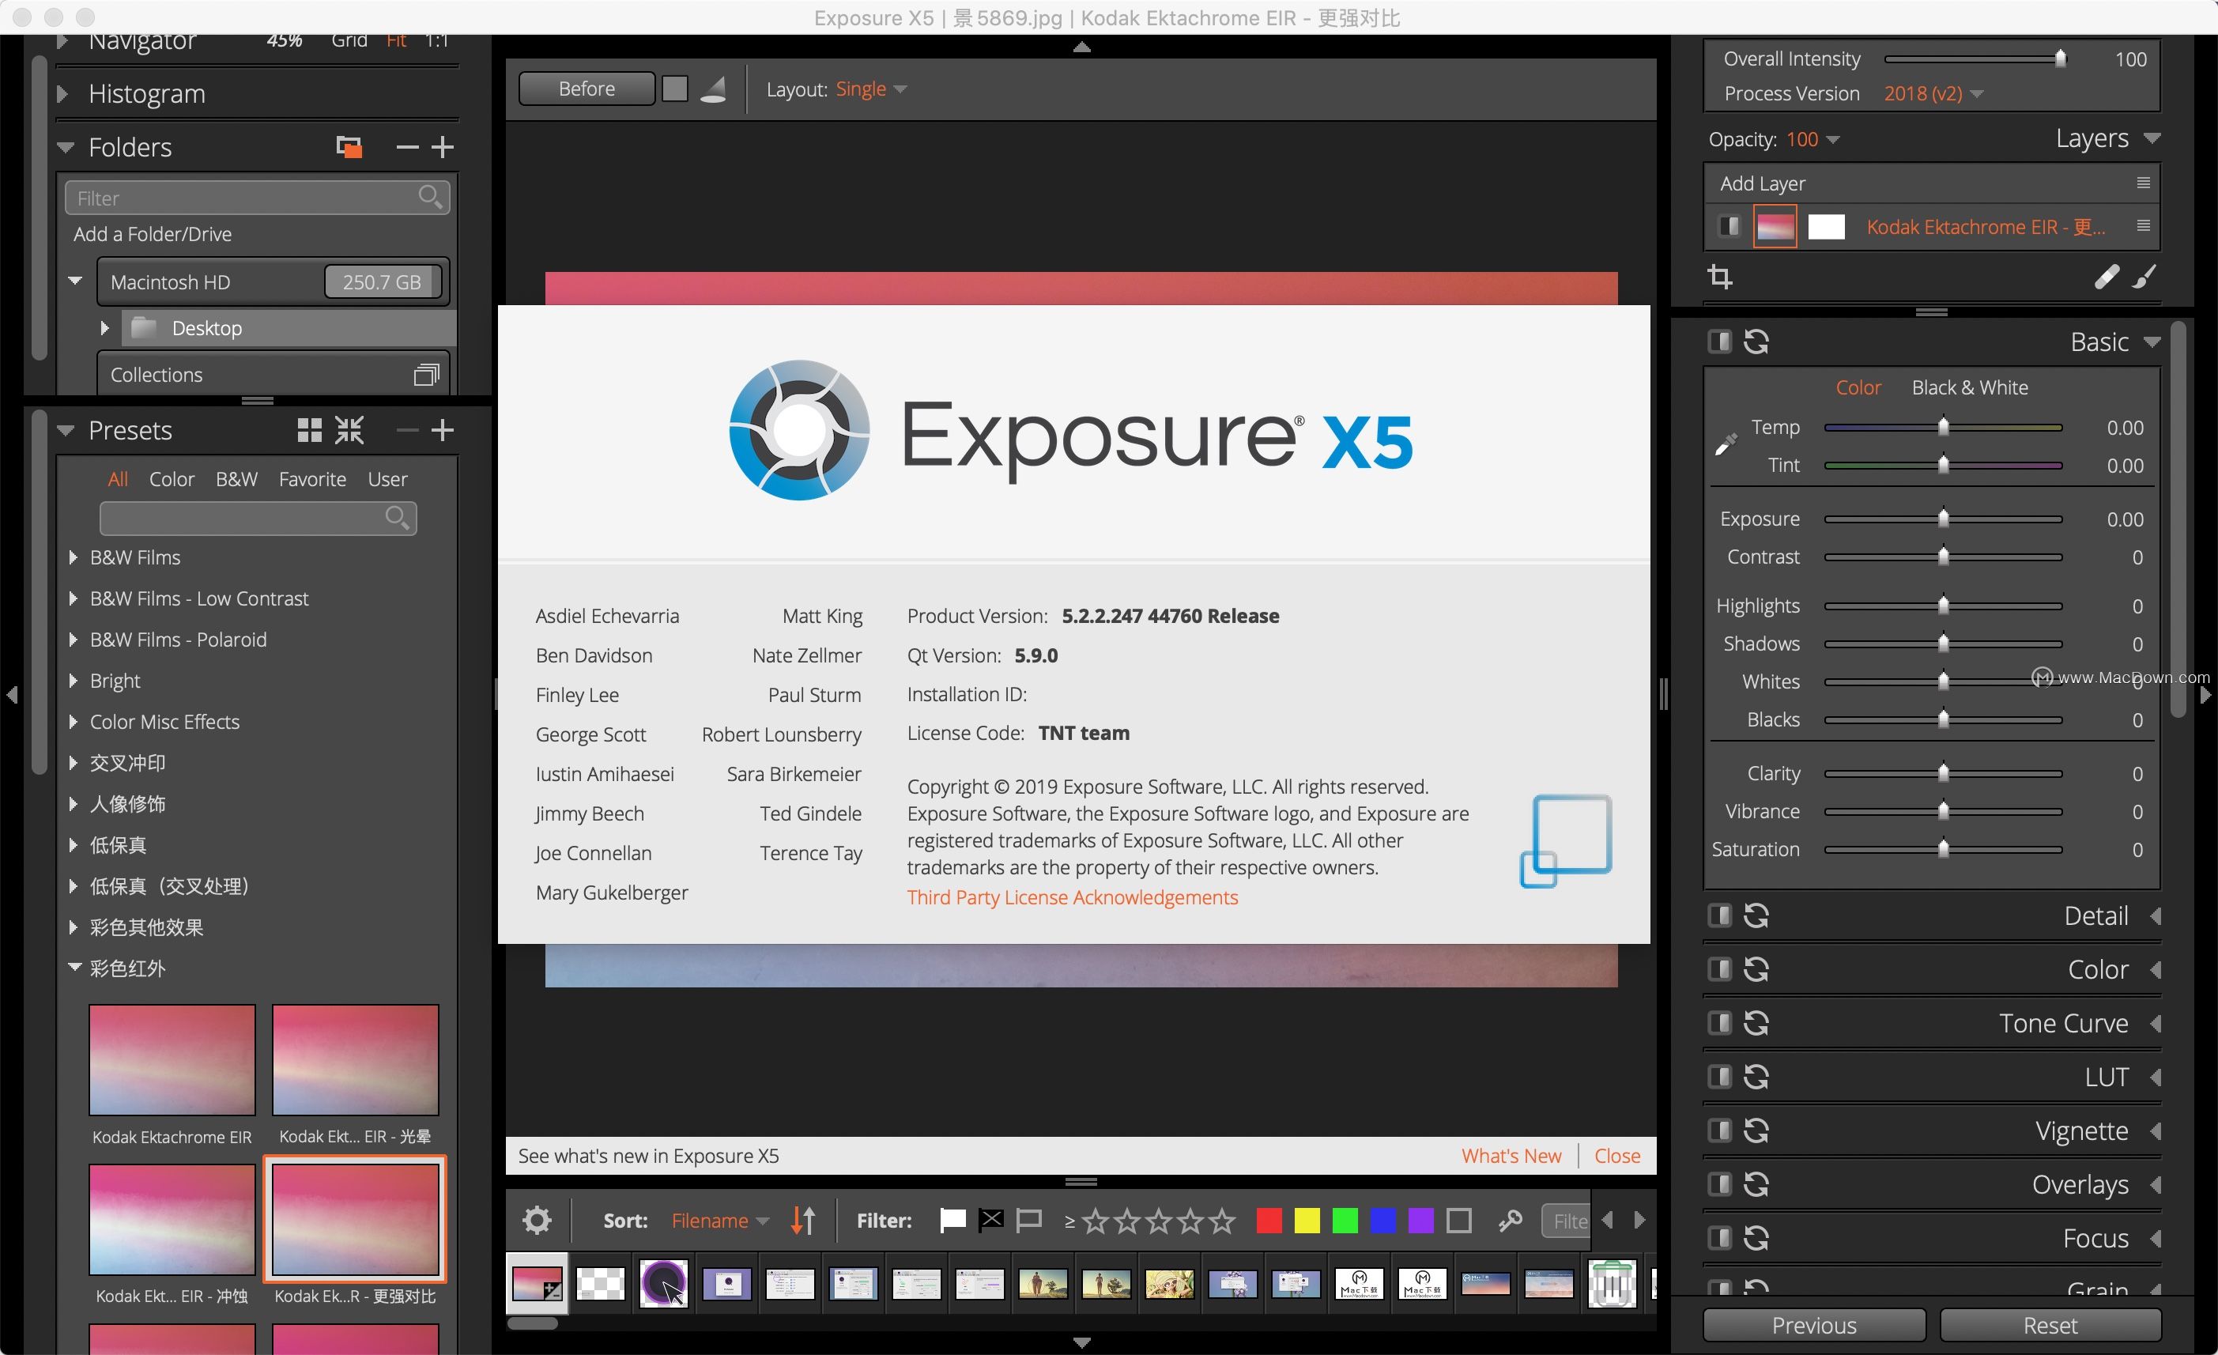Add a new preset with plus

coord(442,430)
